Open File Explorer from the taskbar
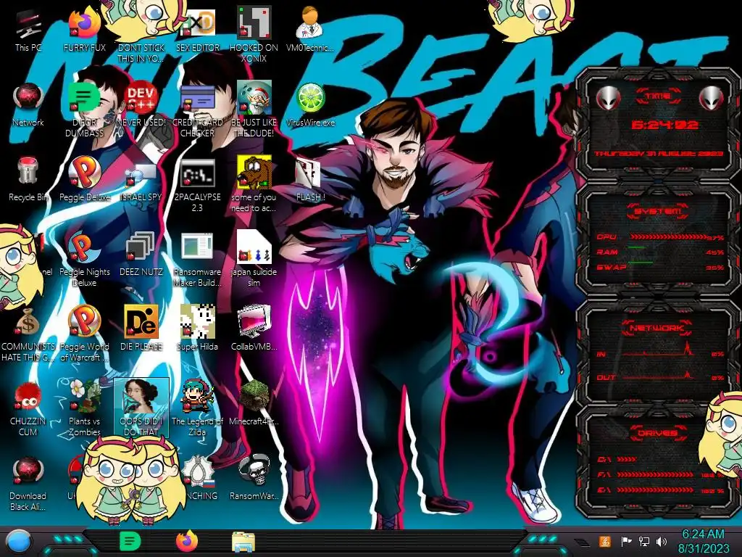The height and width of the screenshot is (557, 742). click(x=243, y=542)
